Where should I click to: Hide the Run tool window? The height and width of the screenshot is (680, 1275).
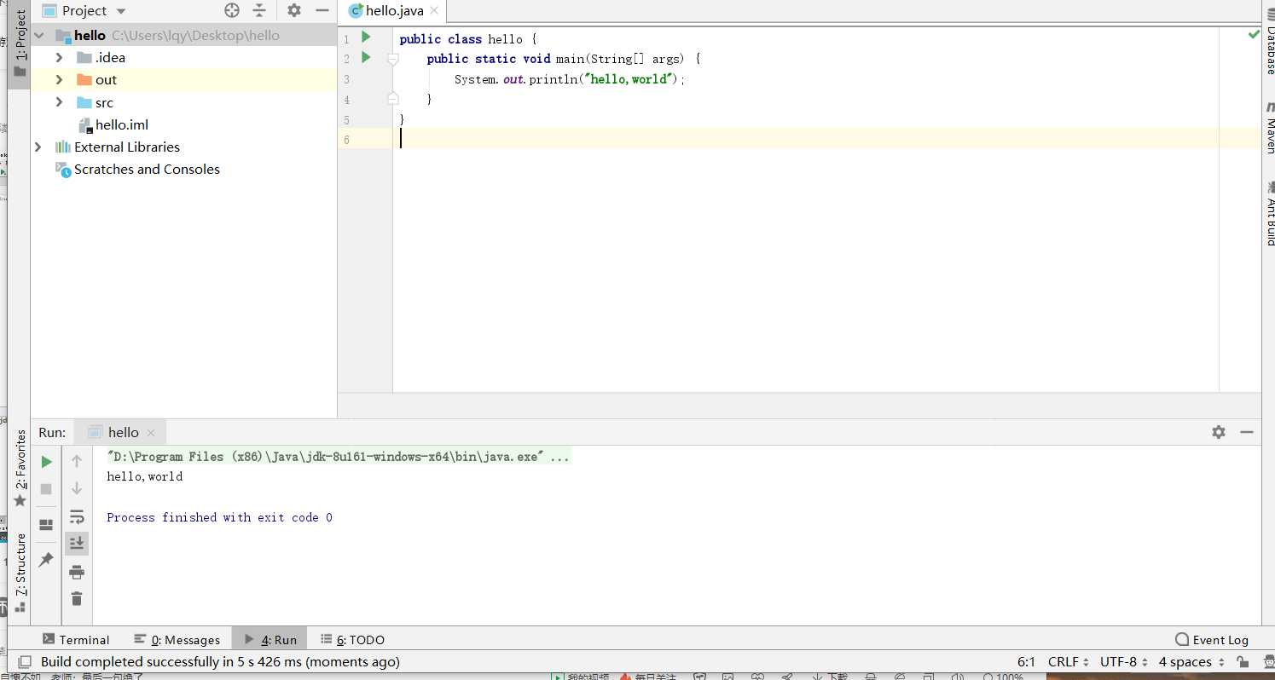coord(1247,432)
